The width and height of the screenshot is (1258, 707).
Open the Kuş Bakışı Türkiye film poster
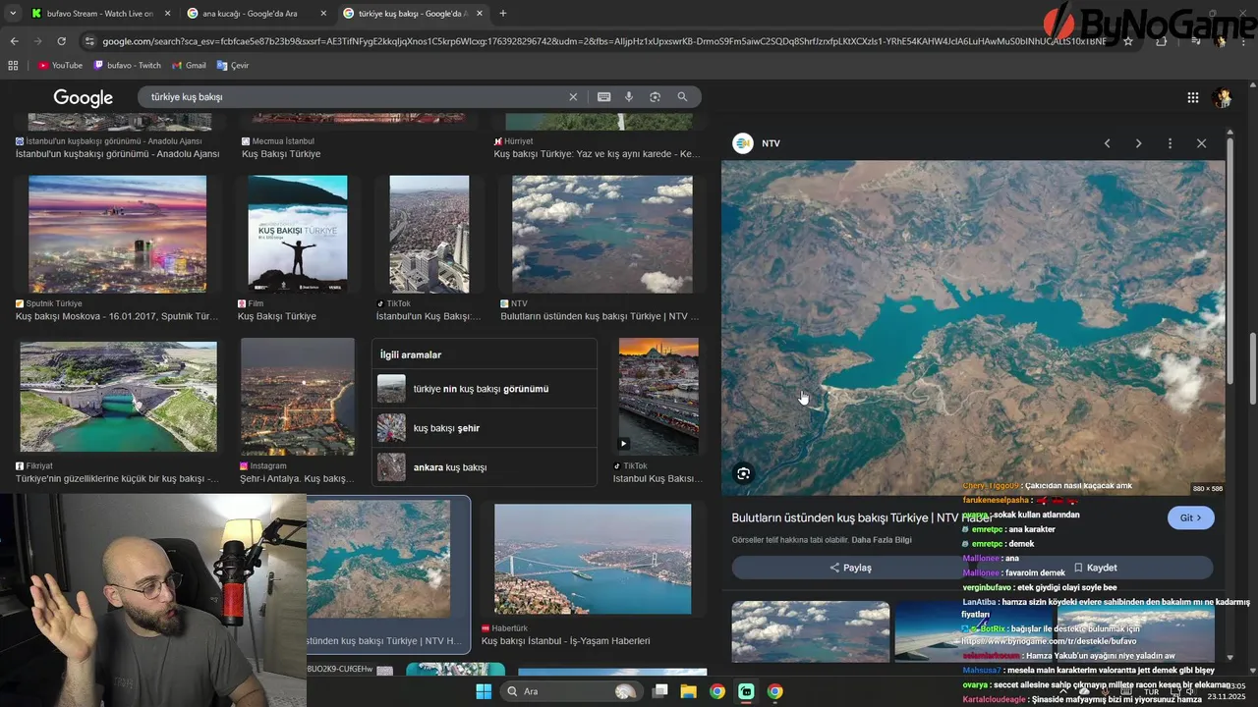(x=297, y=234)
